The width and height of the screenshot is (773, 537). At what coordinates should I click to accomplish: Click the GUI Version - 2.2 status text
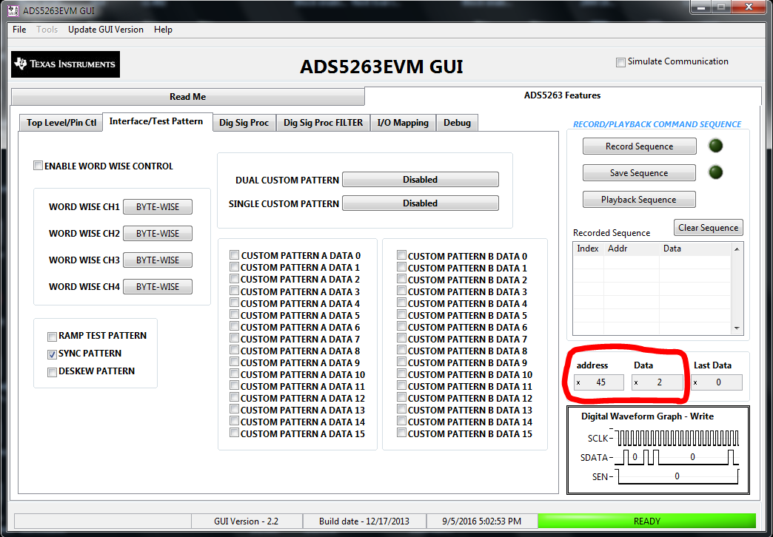pos(247,521)
